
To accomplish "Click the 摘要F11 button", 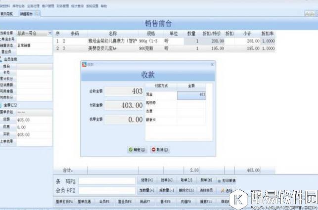I will (x=206, y=202).
